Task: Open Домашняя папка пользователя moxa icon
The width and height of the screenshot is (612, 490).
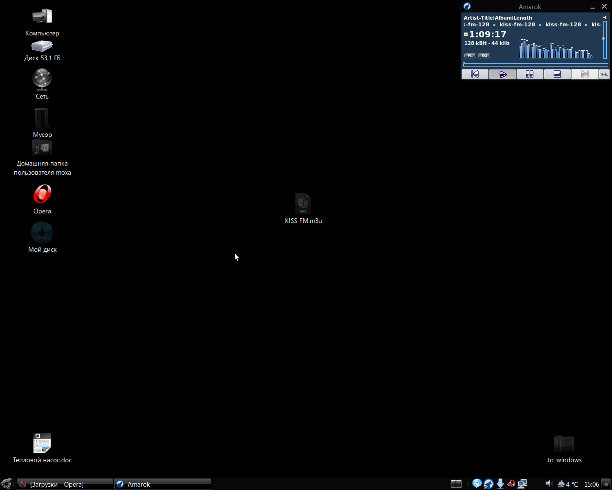Action: point(42,158)
